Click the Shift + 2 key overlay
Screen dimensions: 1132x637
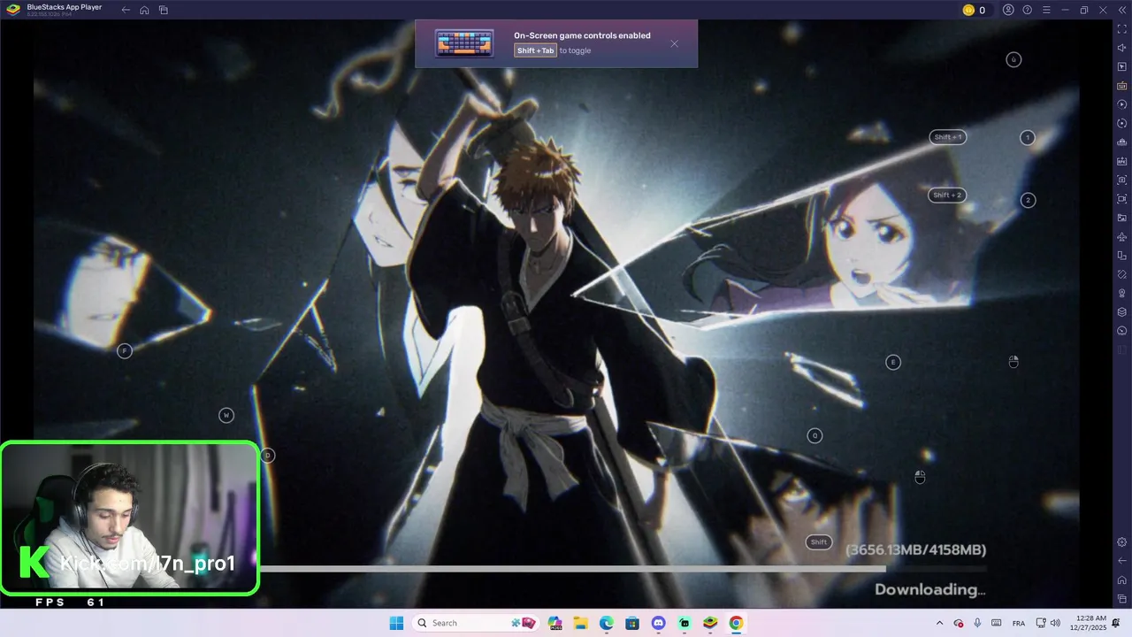coord(946,195)
